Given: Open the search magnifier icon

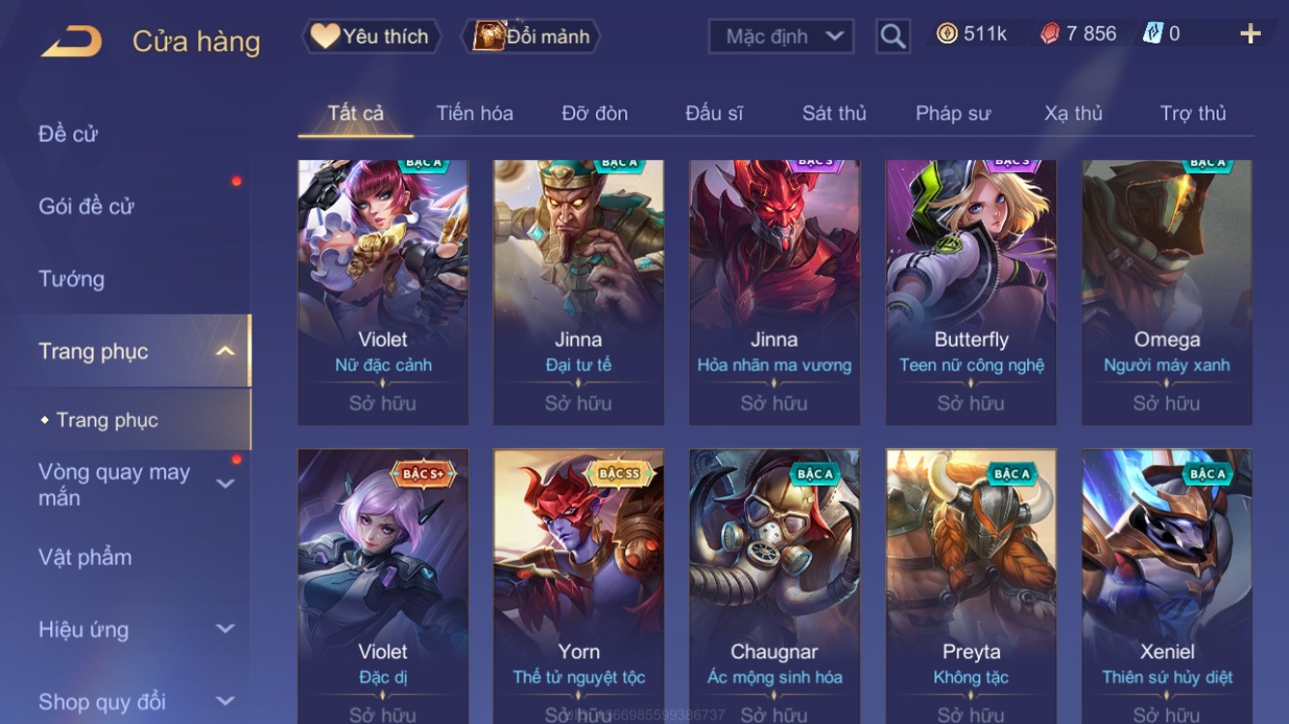Looking at the screenshot, I should [x=893, y=37].
